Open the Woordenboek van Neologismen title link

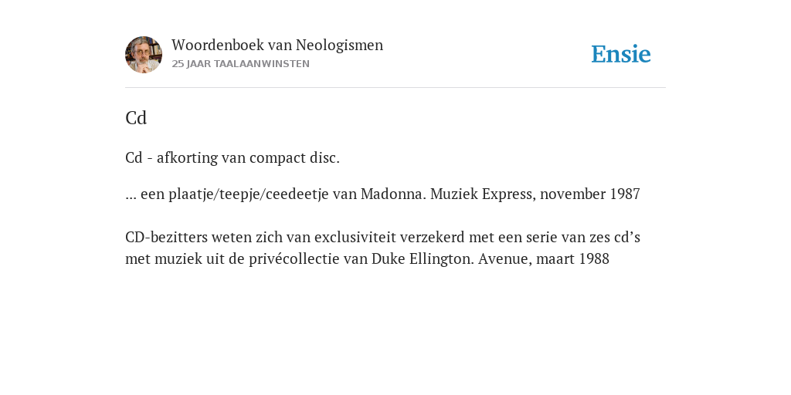coord(277,45)
